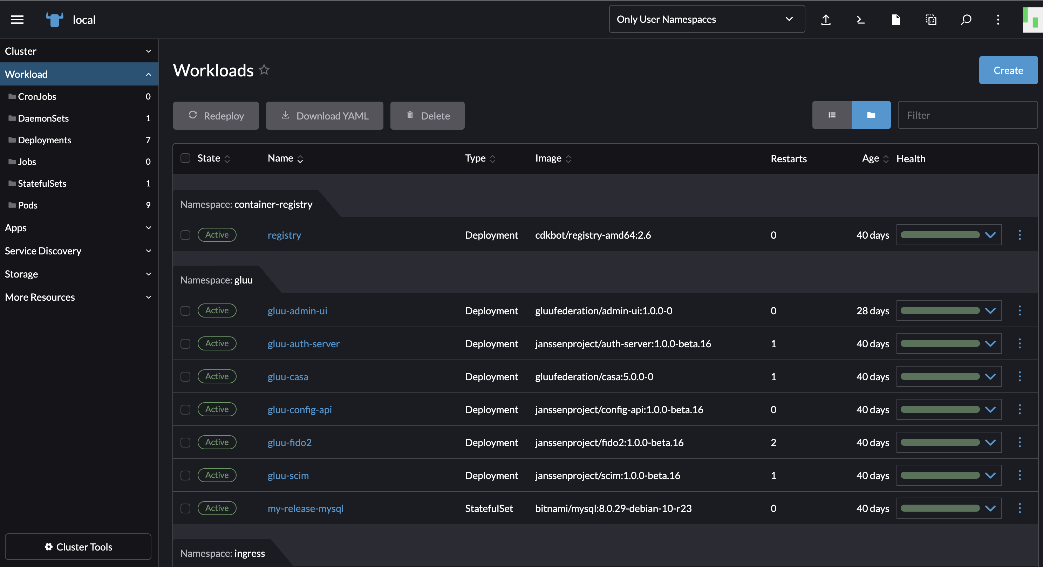Open the Only User Namespaces dropdown
Image resolution: width=1043 pixels, height=567 pixels.
pos(707,19)
